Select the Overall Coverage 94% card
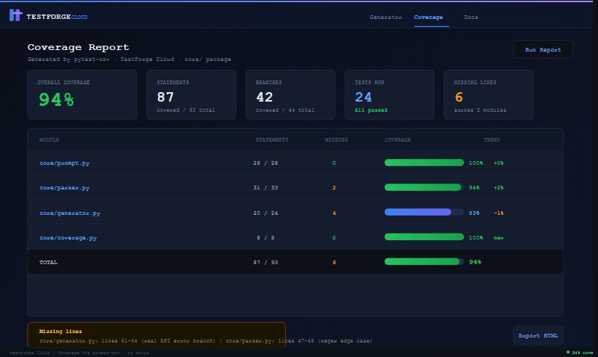Image resolution: width=598 pixels, height=357 pixels. click(x=82, y=94)
